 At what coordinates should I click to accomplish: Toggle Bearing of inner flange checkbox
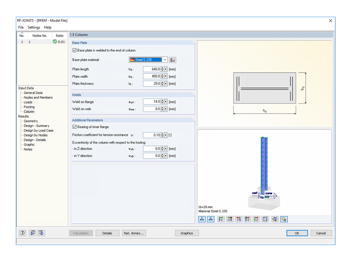[74, 127]
